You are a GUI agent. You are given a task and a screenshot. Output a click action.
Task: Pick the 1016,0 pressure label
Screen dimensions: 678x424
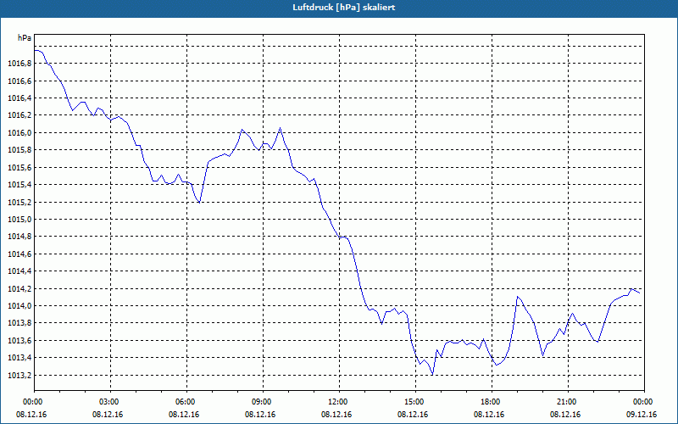click(x=19, y=133)
